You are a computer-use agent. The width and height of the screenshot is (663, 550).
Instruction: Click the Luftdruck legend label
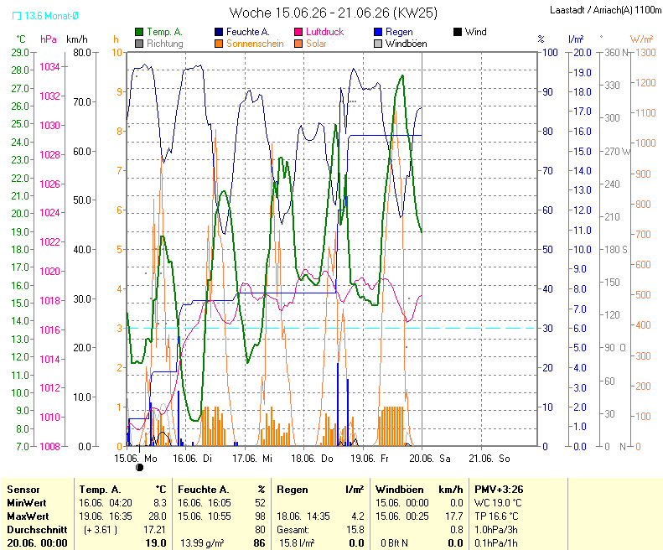pos(324,32)
